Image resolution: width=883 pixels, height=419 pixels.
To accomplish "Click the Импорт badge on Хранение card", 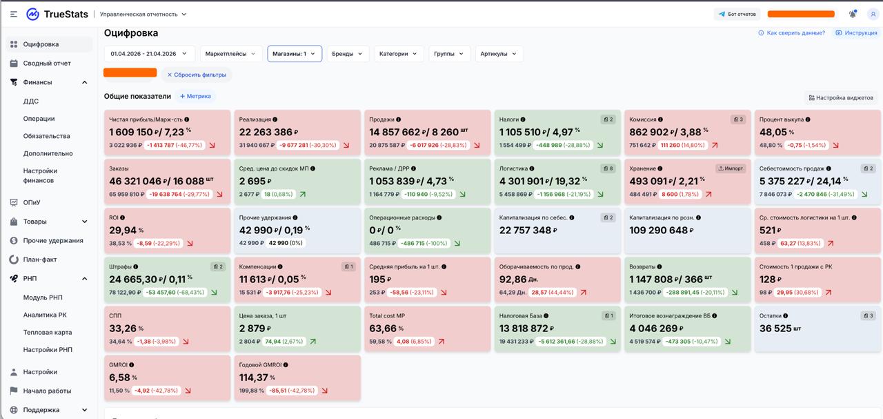I will (x=730, y=168).
